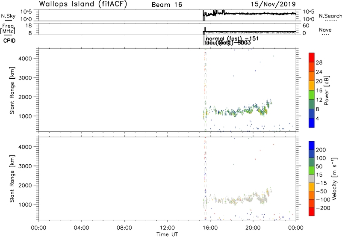Viewport: 342px width, 237px height.
Task: Click the "Nave" legend label
Action: [x=325, y=30]
